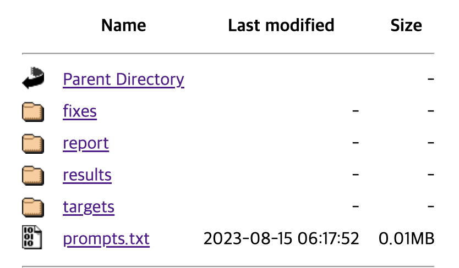Open the targets folder link
The height and width of the screenshot is (268, 459).
pyautogui.click(x=89, y=207)
